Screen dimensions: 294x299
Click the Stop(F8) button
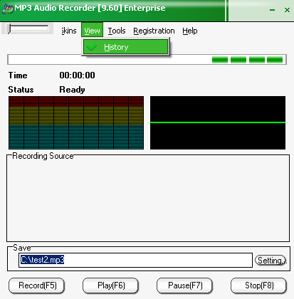258,285
